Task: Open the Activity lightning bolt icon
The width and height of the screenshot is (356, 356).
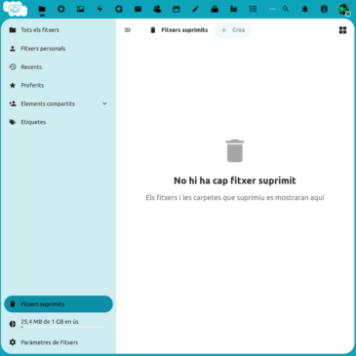Action: click(99, 9)
